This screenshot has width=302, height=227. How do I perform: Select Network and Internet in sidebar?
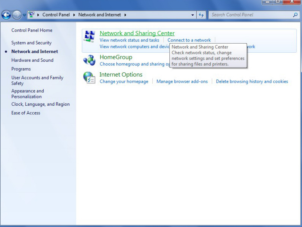pyautogui.click(x=35, y=52)
